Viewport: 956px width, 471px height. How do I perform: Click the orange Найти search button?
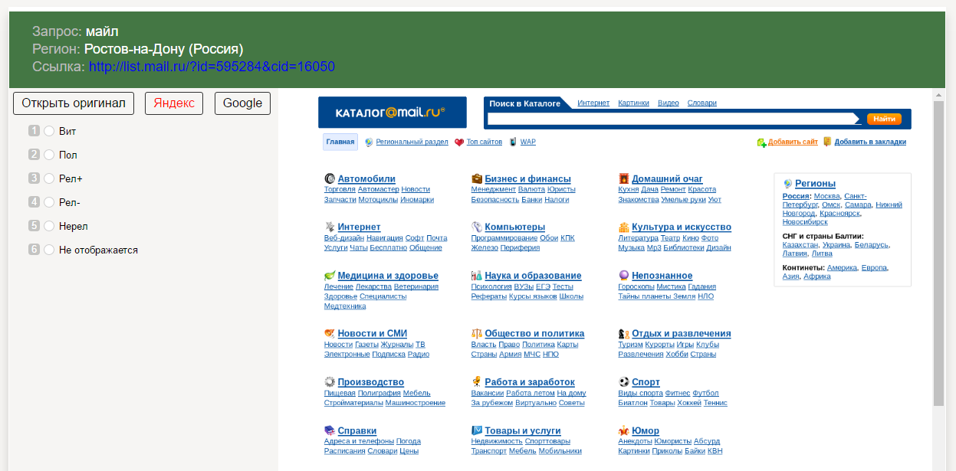click(x=884, y=119)
